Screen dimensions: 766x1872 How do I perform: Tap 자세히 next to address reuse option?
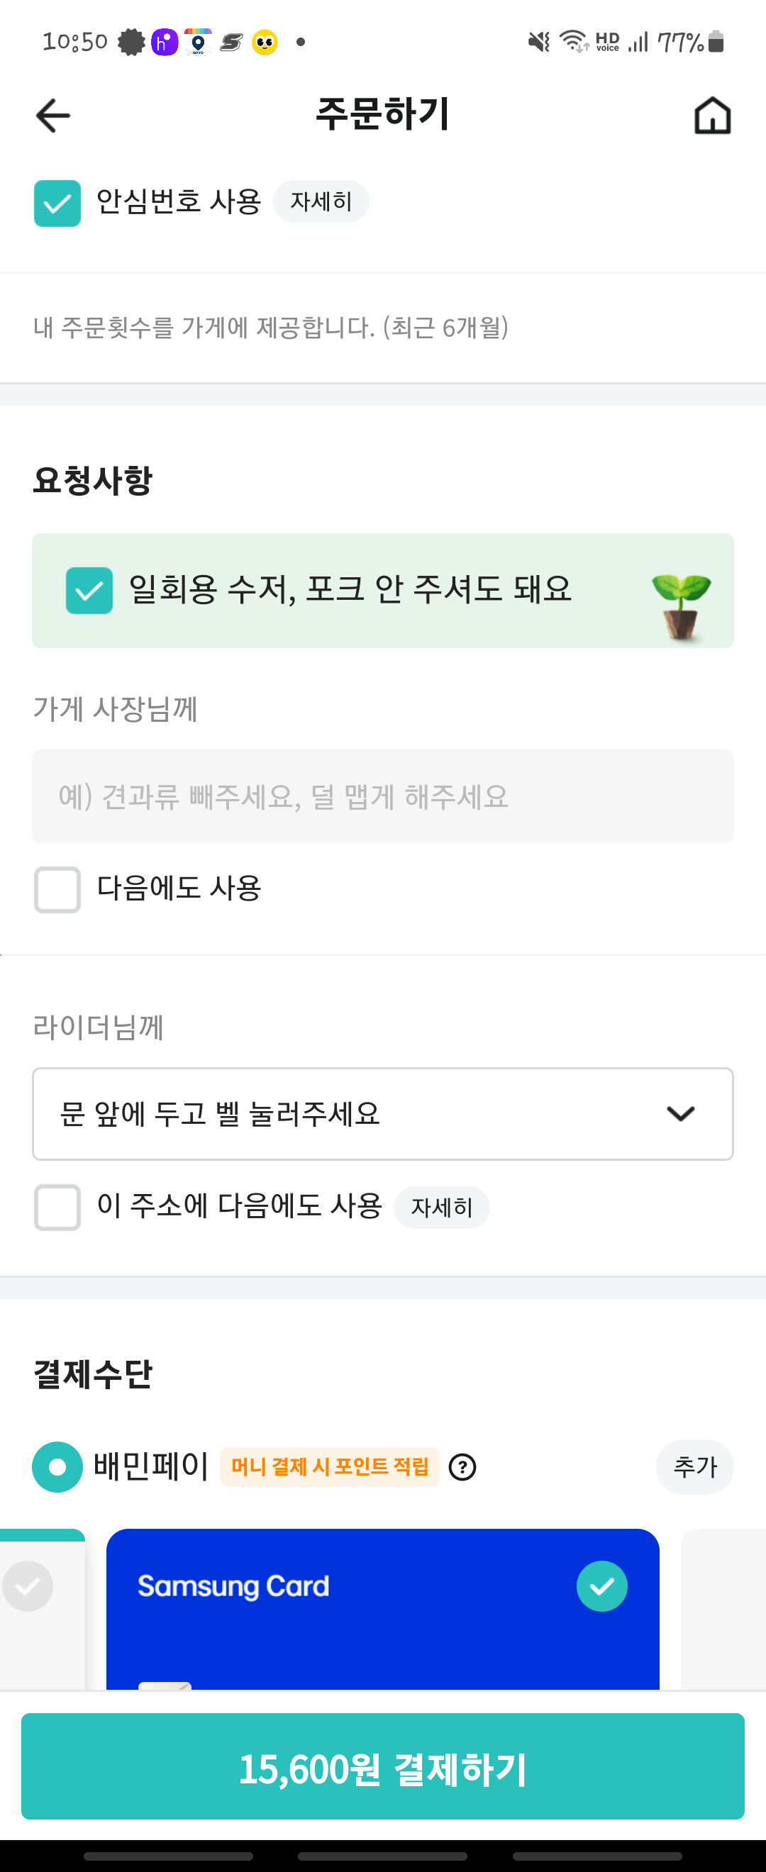point(441,1208)
